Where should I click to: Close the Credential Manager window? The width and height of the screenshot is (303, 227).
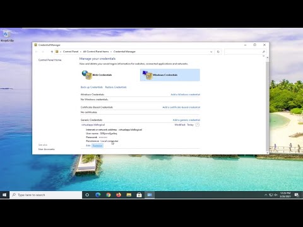point(264,45)
